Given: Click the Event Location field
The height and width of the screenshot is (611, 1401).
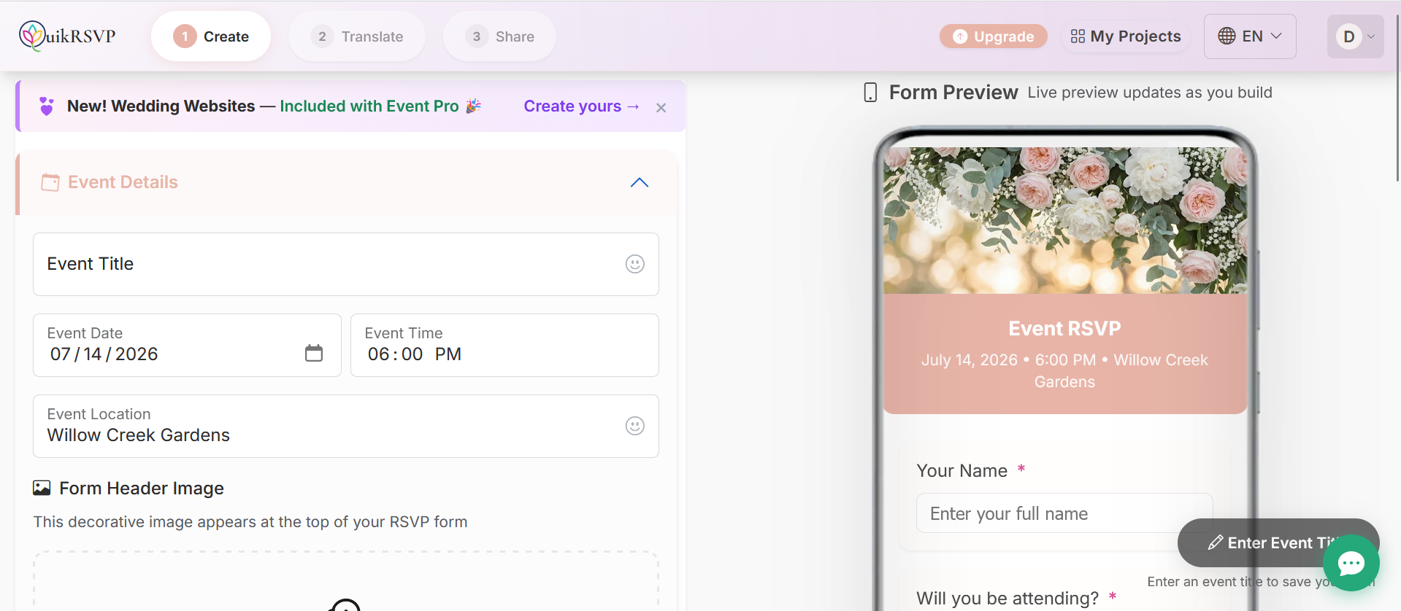Looking at the screenshot, I should [346, 427].
